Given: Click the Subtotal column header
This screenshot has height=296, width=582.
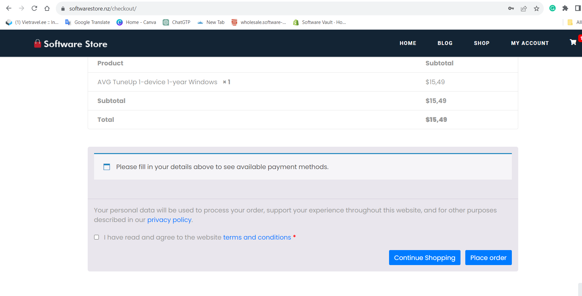Looking at the screenshot, I should [439, 63].
